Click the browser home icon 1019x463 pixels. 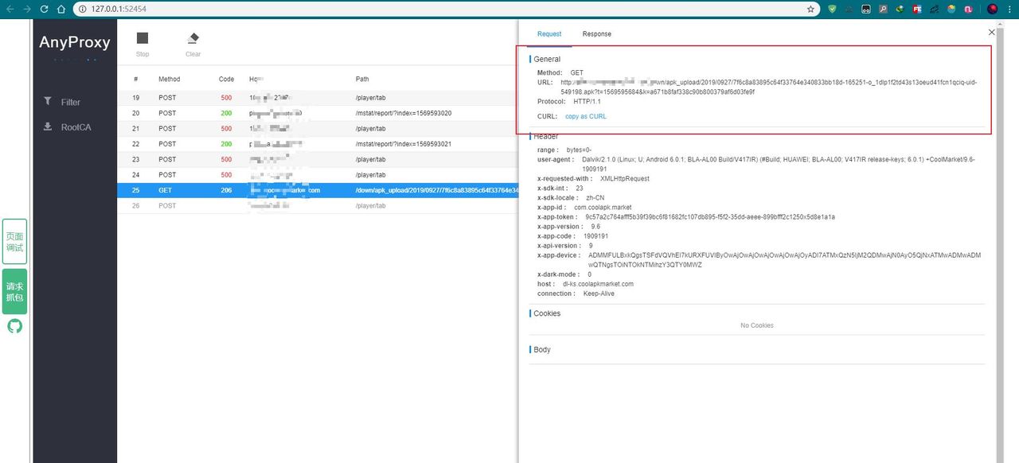tap(63, 9)
